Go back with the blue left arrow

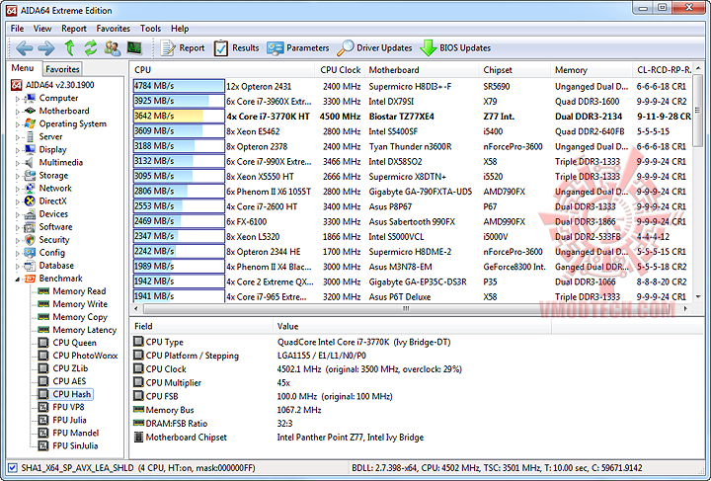(x=25, y=48)
